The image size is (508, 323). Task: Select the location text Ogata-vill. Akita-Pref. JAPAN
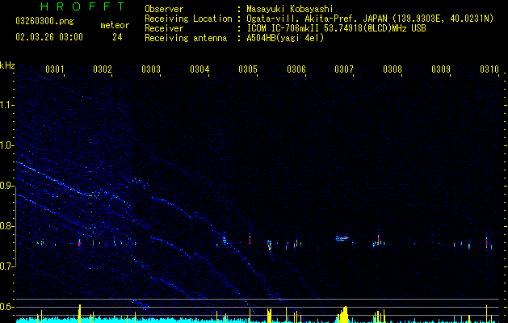[x=315, y=19]
